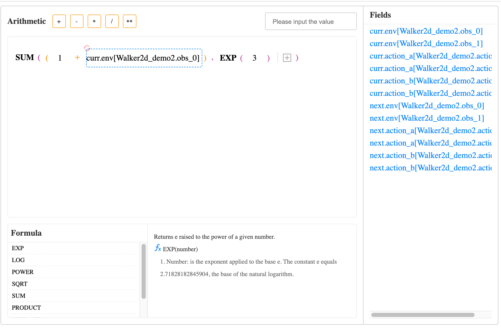Click the multiply asterisk operator button
Screen dimensions: 501x332
tap(94, 21)
